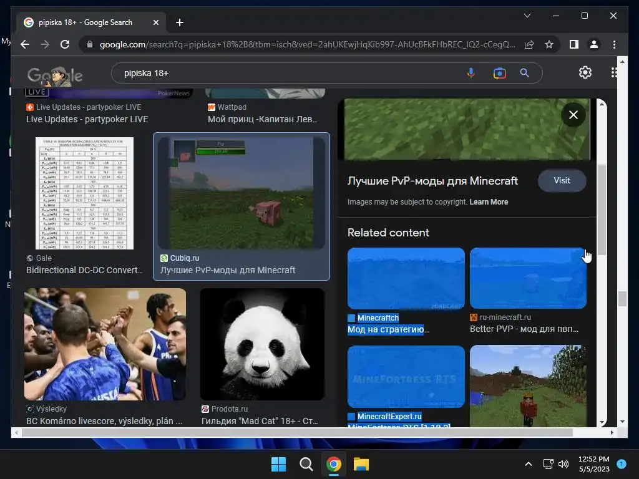Click the preview panel scroll-down arrow
This screenshot has height=479, width=639.
pos(602,422)
